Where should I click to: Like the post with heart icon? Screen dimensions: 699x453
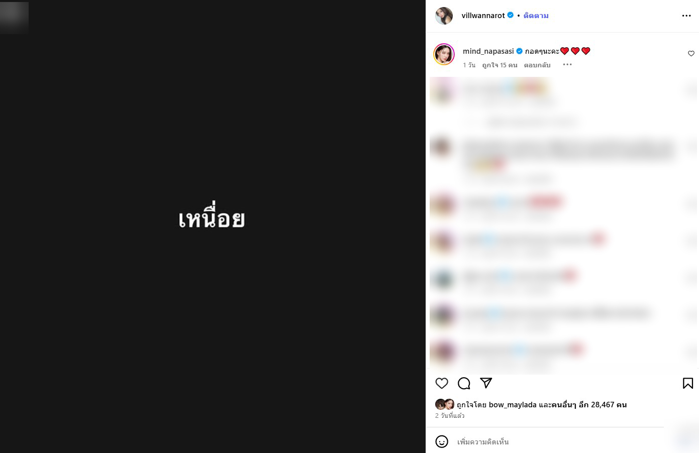442,383
